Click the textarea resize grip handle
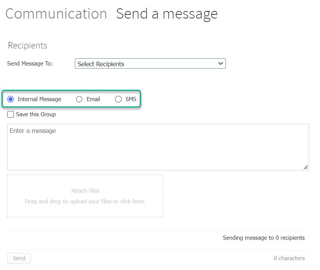320x270 pixels. pos(306,167)
